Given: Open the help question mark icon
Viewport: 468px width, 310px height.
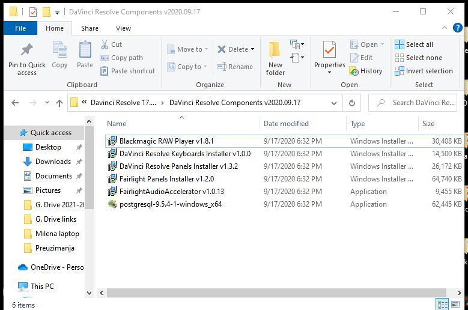Looking at the screenshot, I should click(x=458, y=28).
